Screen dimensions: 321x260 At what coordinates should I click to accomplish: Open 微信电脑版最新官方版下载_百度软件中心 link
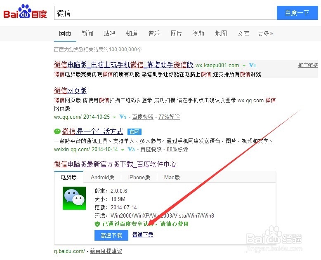(115, 164)
